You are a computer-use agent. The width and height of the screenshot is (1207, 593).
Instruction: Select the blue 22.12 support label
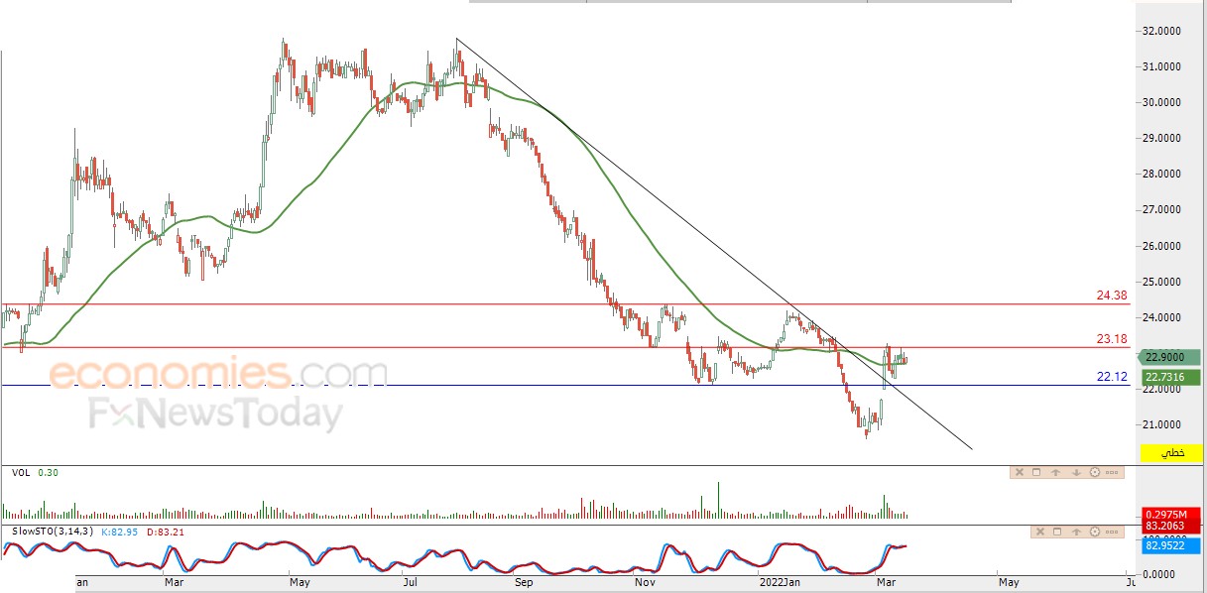click(x=1111, y=377)
